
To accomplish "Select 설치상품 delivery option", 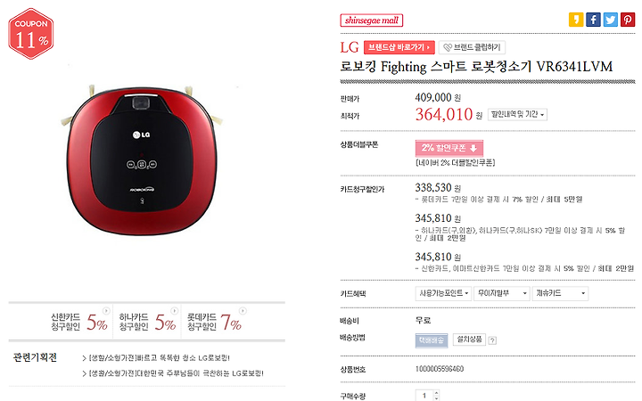I will tap(469, 340).
